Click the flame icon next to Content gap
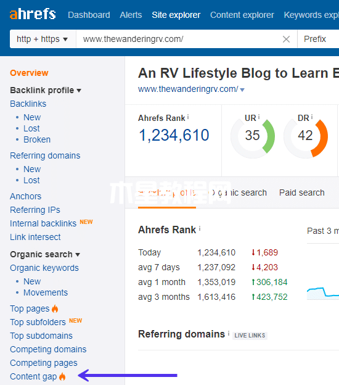The image size is (339, 385). (62, 376)
